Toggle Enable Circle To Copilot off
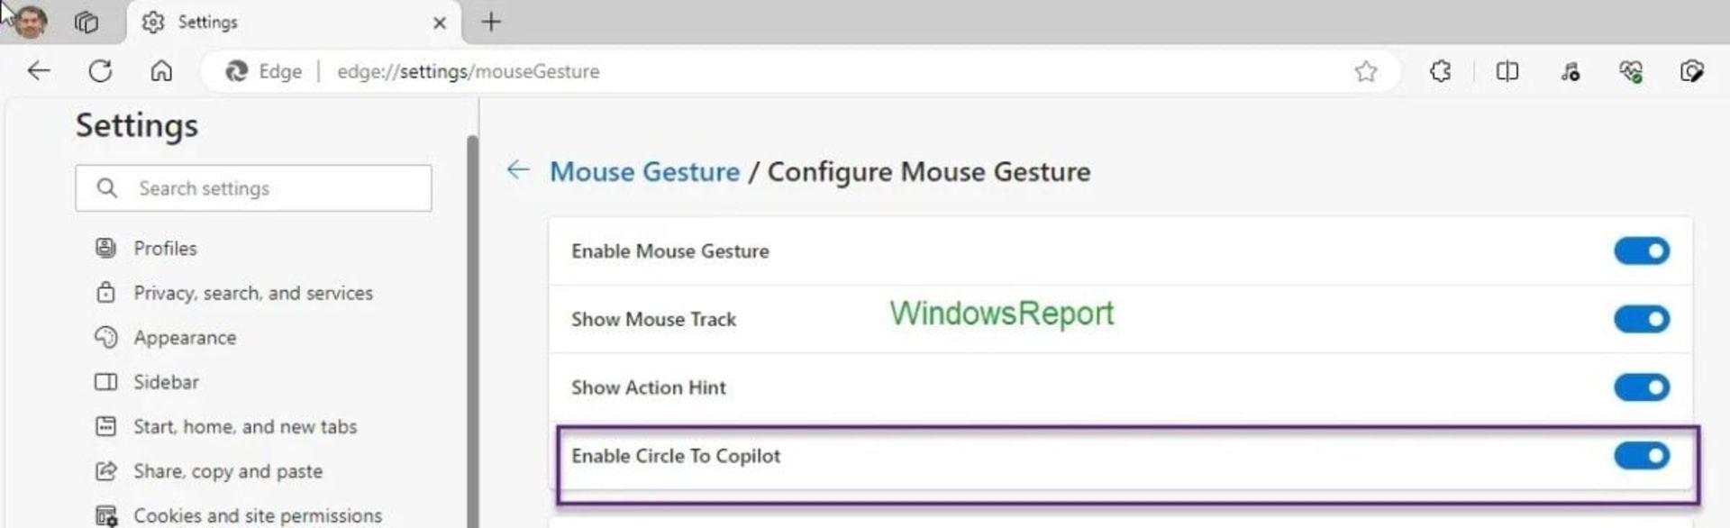This screenshot has width=1730, height=528. 1641,456
